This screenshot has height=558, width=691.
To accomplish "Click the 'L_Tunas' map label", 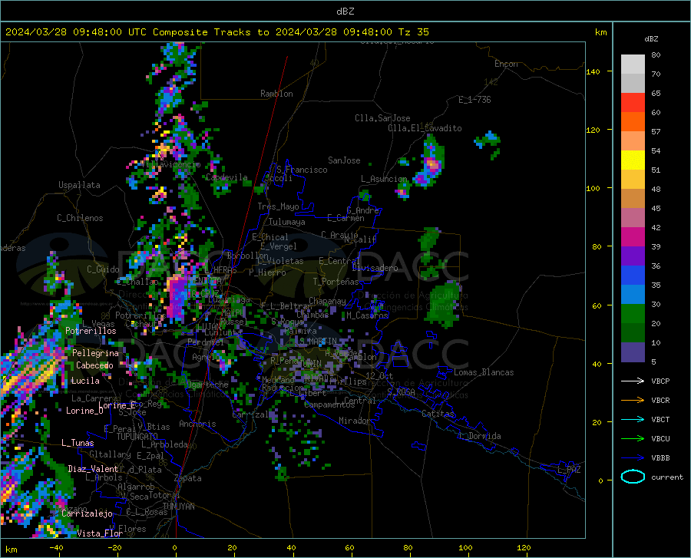I will (x=78, y=443).
